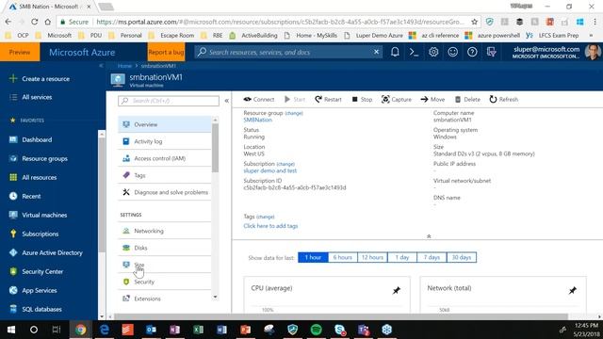This screenshot has width=603, height=339.
Task: Select 6 hours time range
Action: [x=343, y=257]
